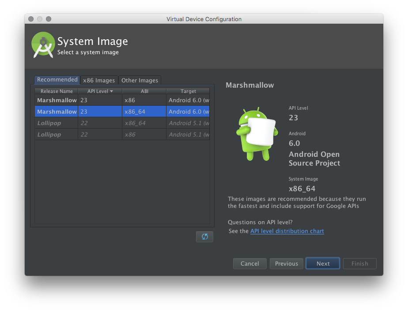
Task: Click the Cancel button
Action: (x=250, y=263)
